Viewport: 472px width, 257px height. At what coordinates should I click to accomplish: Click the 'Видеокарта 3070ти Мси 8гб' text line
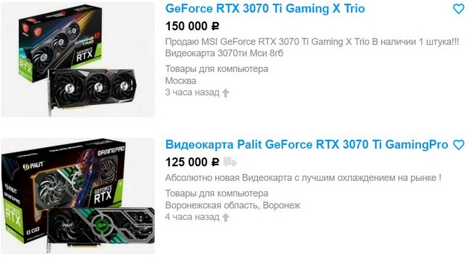tap(224, 54)
